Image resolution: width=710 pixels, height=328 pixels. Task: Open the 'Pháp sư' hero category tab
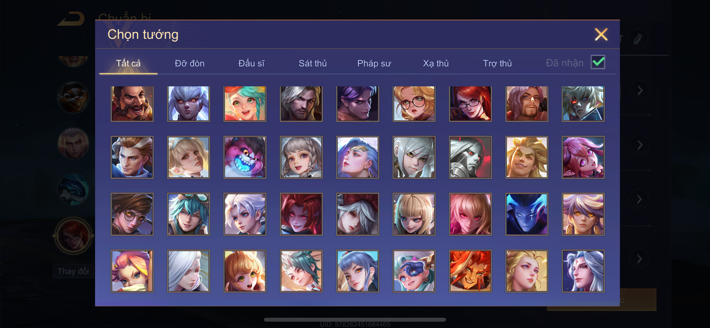(x=374, y=63)
